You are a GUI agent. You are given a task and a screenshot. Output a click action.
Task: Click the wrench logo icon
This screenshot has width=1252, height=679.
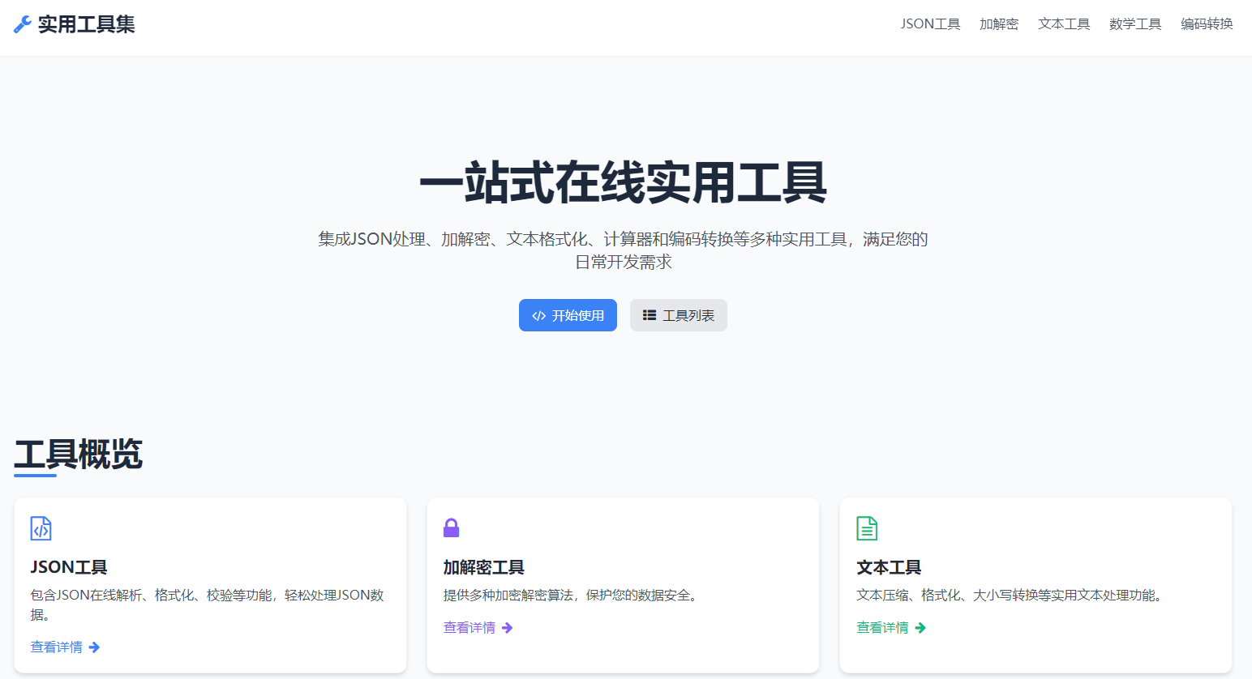(x=23, y=24)
